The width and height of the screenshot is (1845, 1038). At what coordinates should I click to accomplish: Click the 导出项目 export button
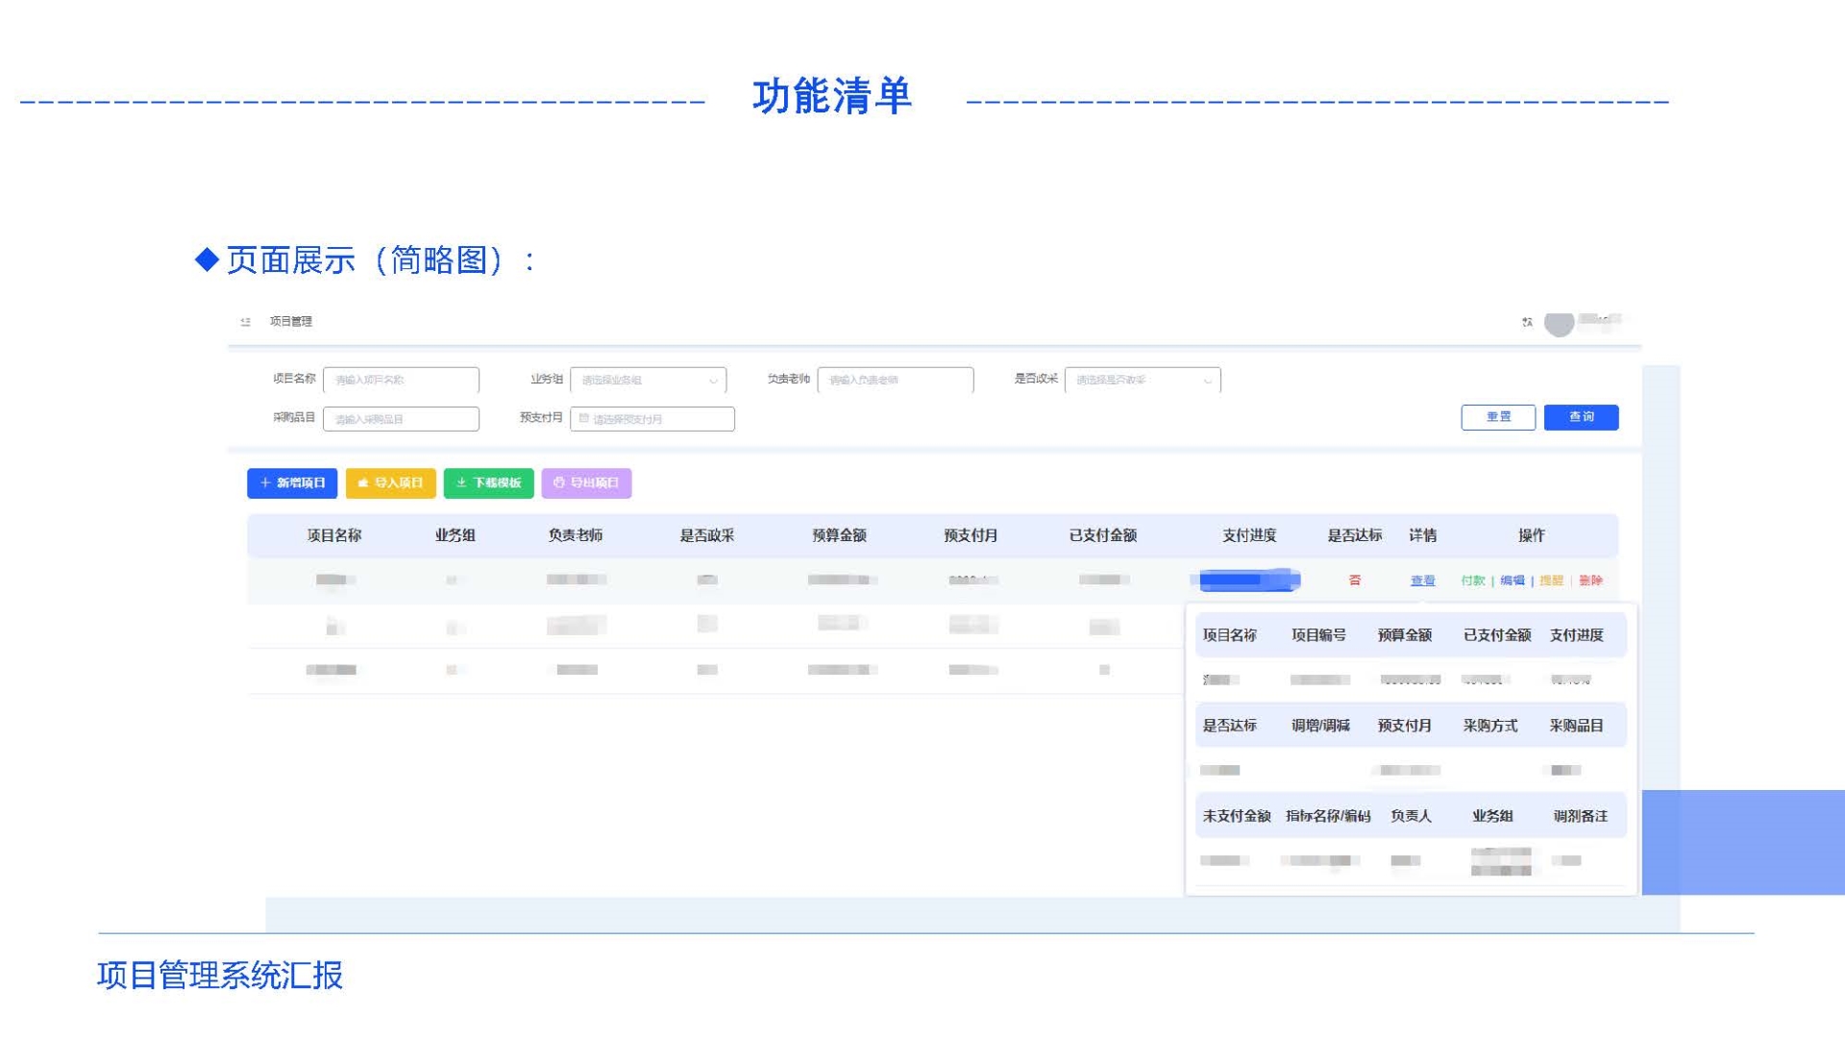point(586,483)
